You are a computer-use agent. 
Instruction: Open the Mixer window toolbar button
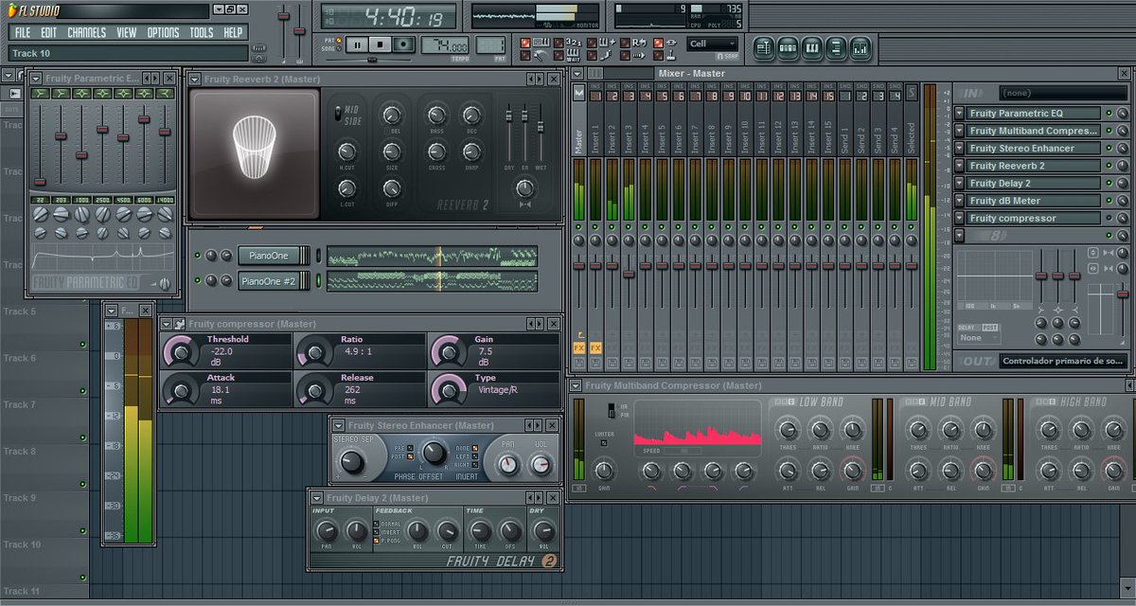tap(860, 46)
